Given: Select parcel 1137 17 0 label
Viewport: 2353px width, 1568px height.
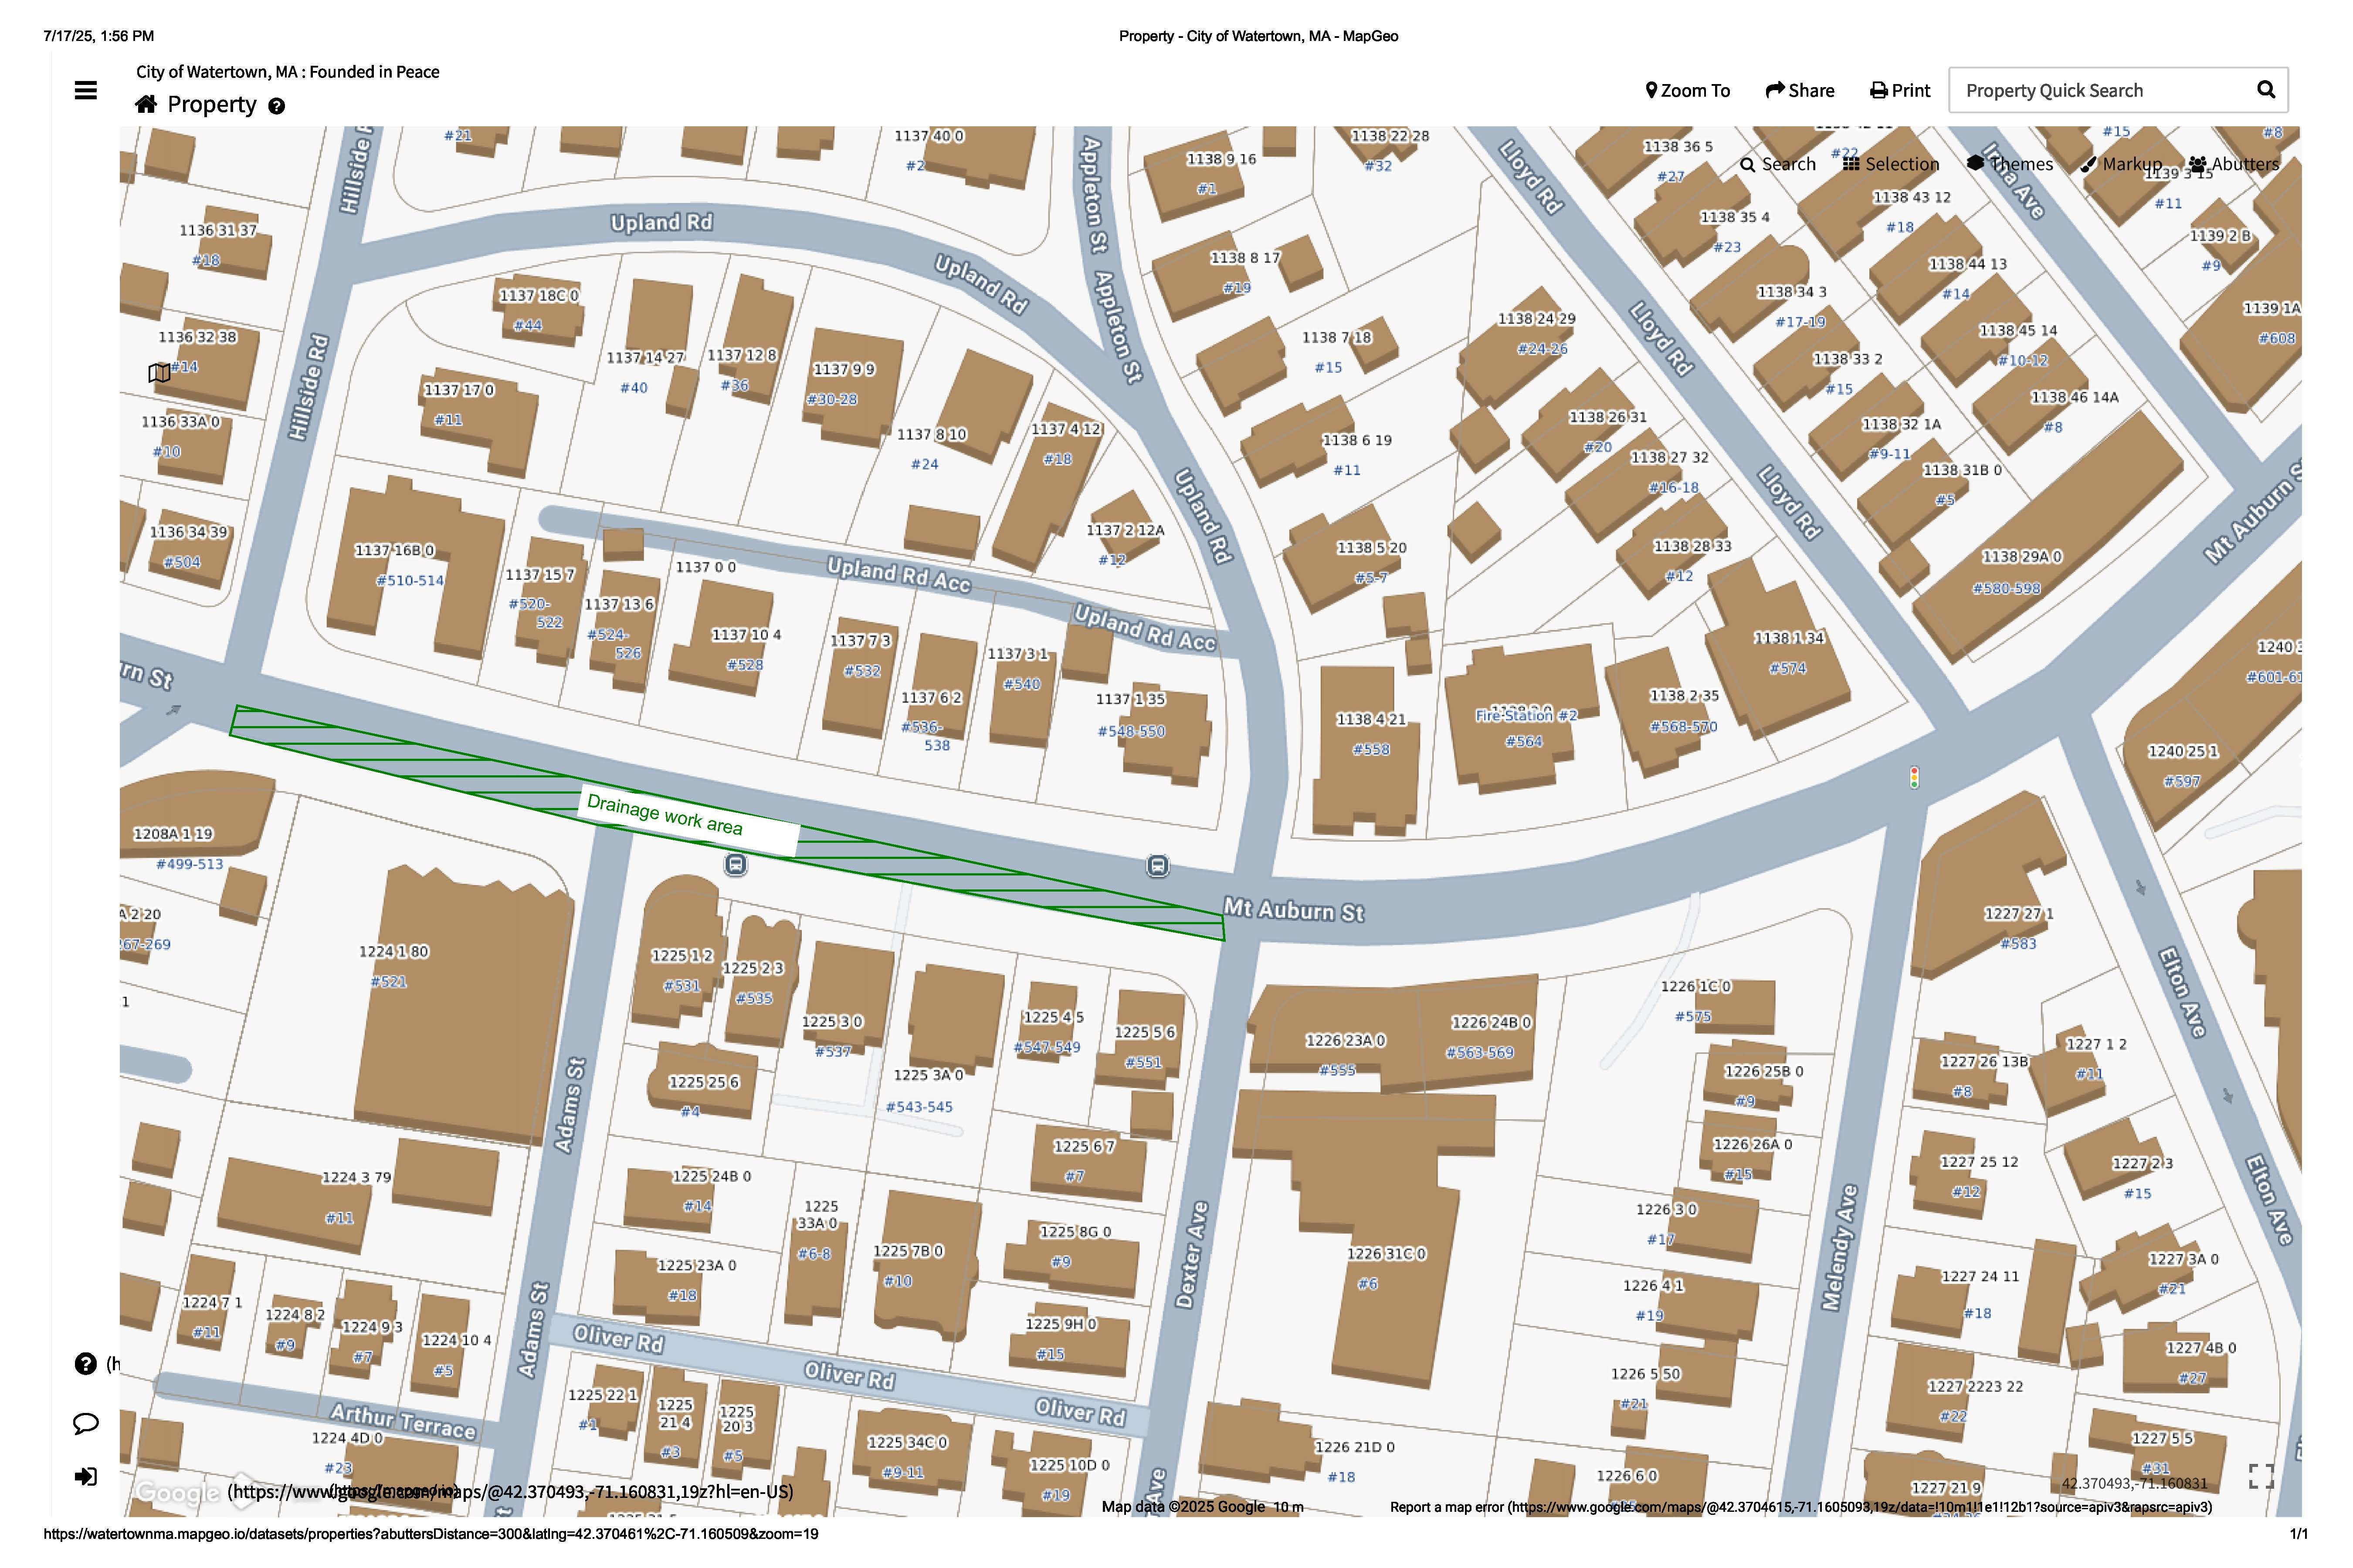Looking at the screenshot, I should (458, 390).
